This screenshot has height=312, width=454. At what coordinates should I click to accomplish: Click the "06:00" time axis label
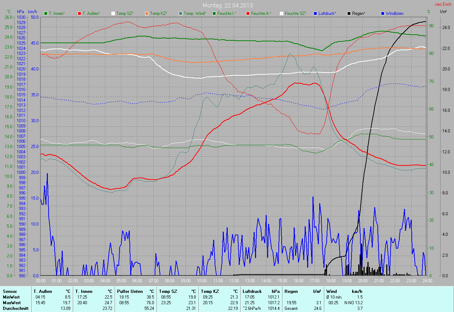pos(137,281)
